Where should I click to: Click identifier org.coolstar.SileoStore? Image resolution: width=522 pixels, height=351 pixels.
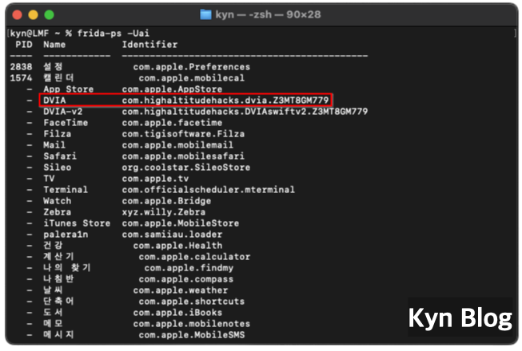(185, 168)
